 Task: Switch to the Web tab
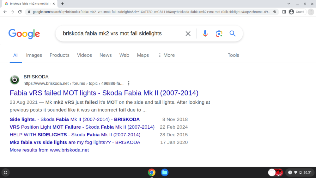coord(124,55)
